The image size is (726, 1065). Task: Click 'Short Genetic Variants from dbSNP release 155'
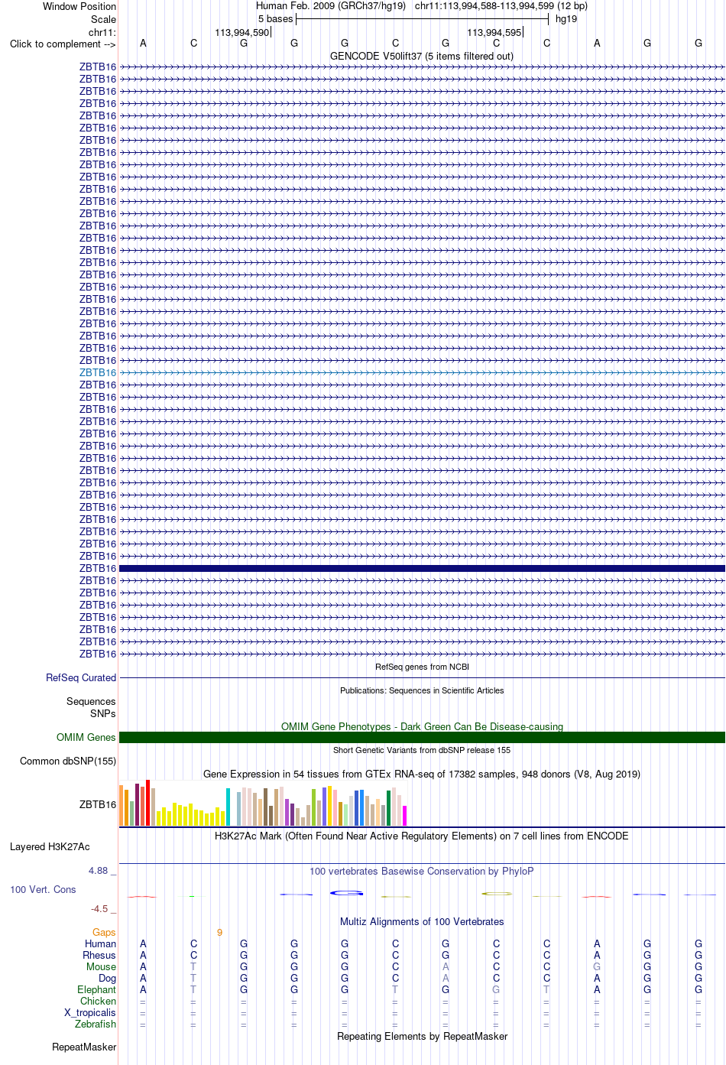[x=422, y=750]
